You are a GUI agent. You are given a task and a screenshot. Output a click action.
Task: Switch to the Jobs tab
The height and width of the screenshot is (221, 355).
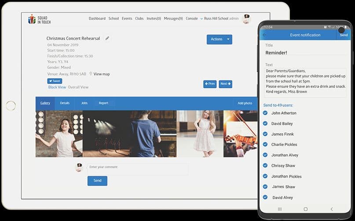coord(84,103)
